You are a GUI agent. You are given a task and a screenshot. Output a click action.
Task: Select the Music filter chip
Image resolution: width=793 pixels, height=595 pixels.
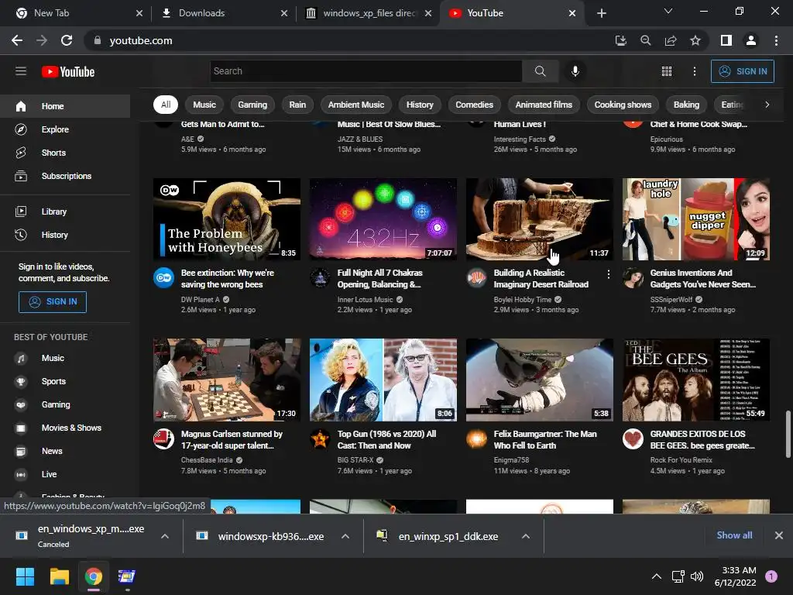pos(204,105)
